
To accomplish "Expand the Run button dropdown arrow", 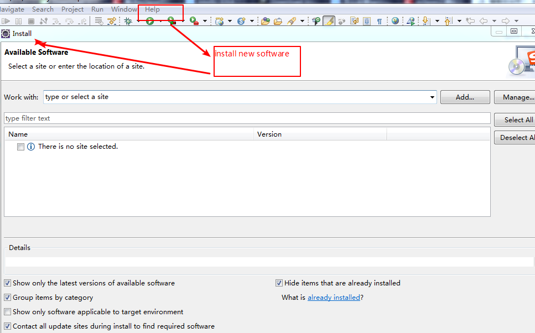I will click(x=160, y=22).
